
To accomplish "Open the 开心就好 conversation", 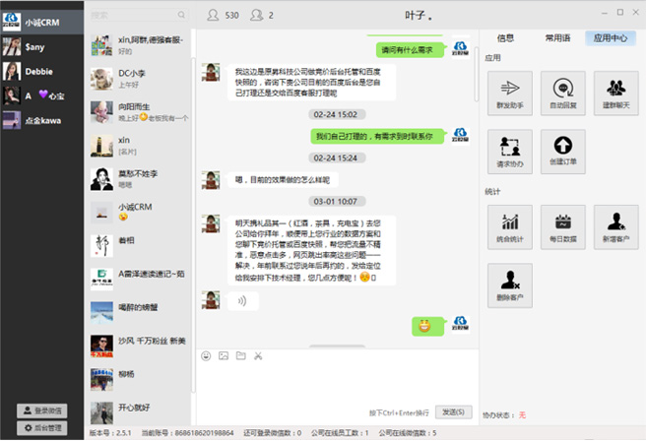I will click(x=138, y=412).
